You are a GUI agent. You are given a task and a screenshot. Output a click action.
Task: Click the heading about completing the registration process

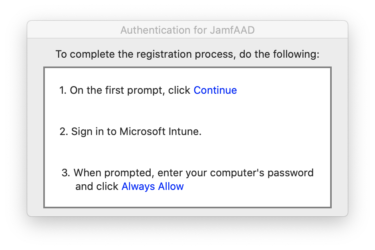(187, 54)
